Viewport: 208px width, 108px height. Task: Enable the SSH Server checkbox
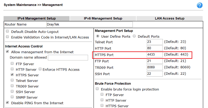[x=12, y=91]
